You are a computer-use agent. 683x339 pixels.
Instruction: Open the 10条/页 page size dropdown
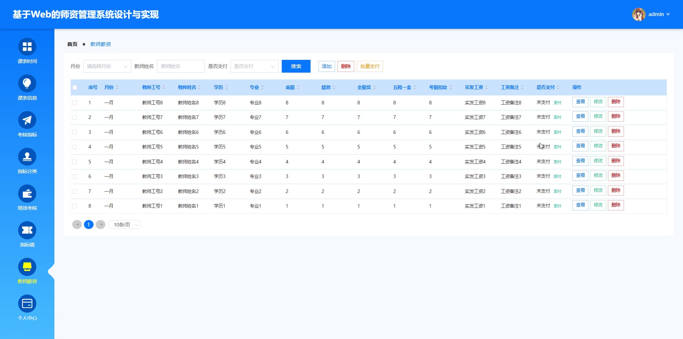pos(125,225)
